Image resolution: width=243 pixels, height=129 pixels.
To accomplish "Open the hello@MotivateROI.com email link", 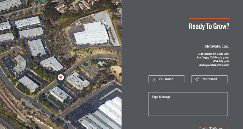I will [x=214, y=65].
